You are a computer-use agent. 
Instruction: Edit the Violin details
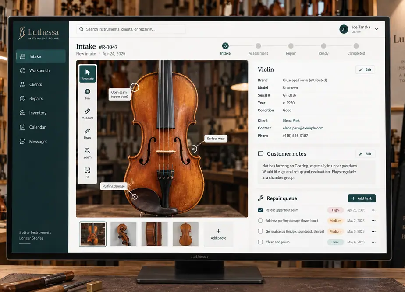click(365, 70)
